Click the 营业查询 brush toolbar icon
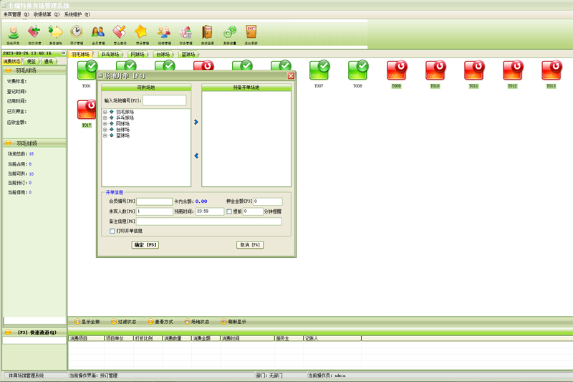The width and height of the screenshot is (573, 382). (x=120, y=34)
